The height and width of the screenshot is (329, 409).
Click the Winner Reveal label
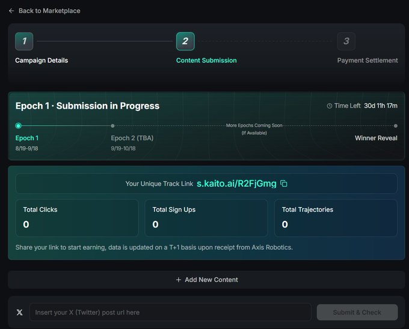376,138
